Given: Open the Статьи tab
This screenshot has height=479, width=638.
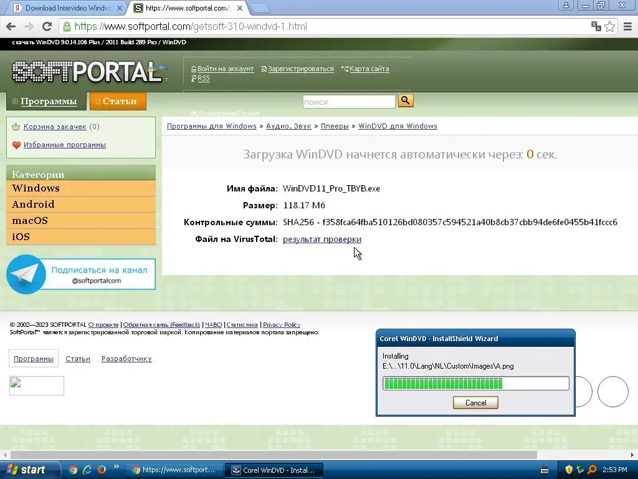Looking at the screenshot, I should click(x=118, y=101).
